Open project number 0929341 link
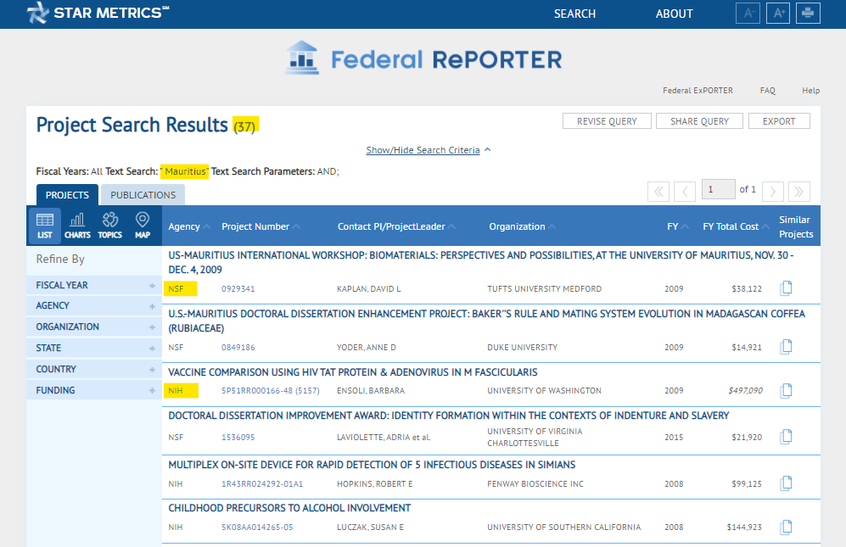The width and height of the screenshot is (846, 547). point(238,288)
